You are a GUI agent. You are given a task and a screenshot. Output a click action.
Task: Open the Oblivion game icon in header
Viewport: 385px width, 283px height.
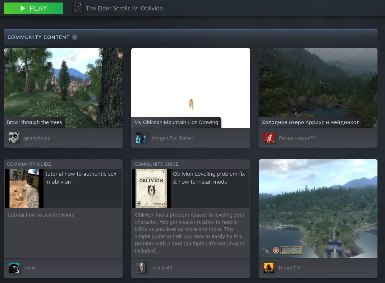[x=78, y=8]
